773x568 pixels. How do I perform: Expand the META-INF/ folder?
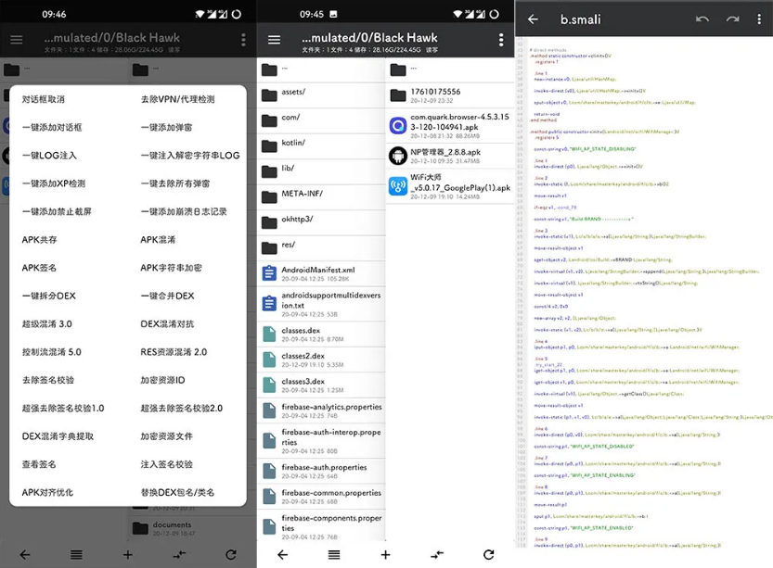pos(301,195)
